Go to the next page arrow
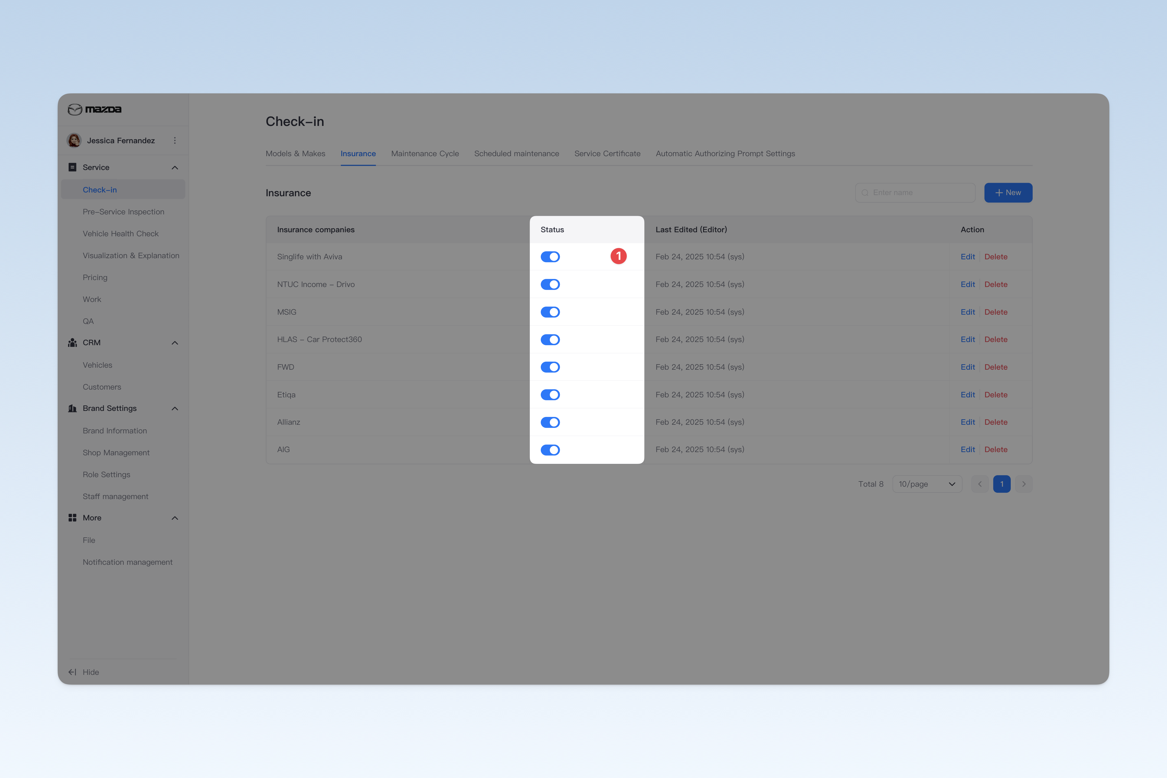Viewport: 1167px width, 778px height. (x=1023, y=484)
